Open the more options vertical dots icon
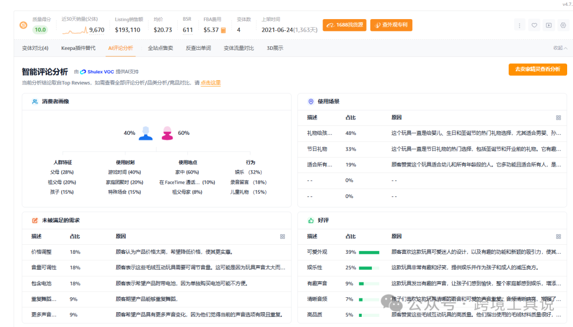The image size is (573, 327). [519, 25]
